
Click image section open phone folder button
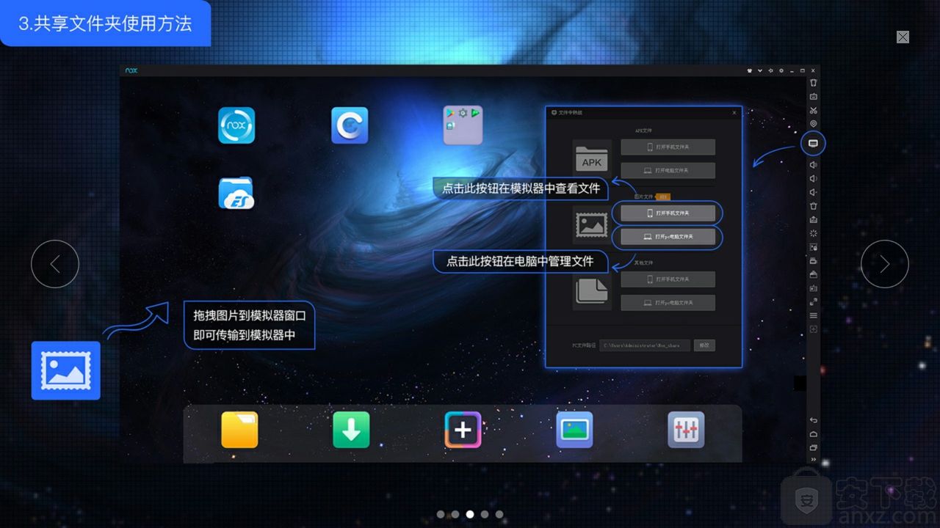tap(668, 213)
